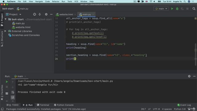
Task: Click the up arrow in Run panel gutter
Action: coord(13,82)
